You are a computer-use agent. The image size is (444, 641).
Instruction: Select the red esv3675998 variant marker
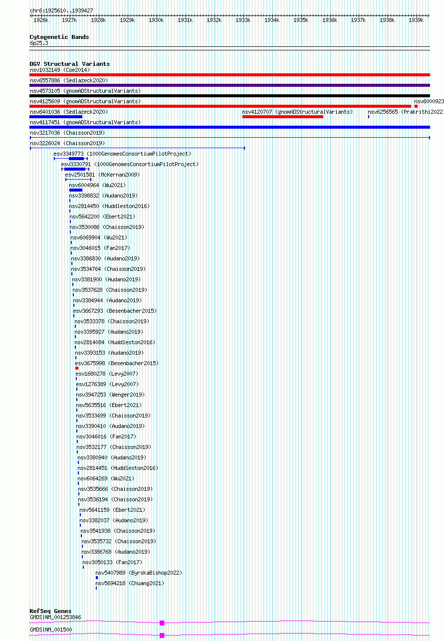[x=77, y=368]
